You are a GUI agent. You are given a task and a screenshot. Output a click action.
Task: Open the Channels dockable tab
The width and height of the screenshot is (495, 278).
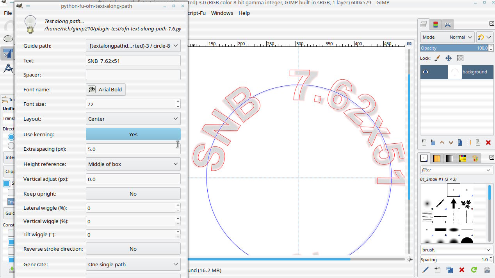click(436, 25)
